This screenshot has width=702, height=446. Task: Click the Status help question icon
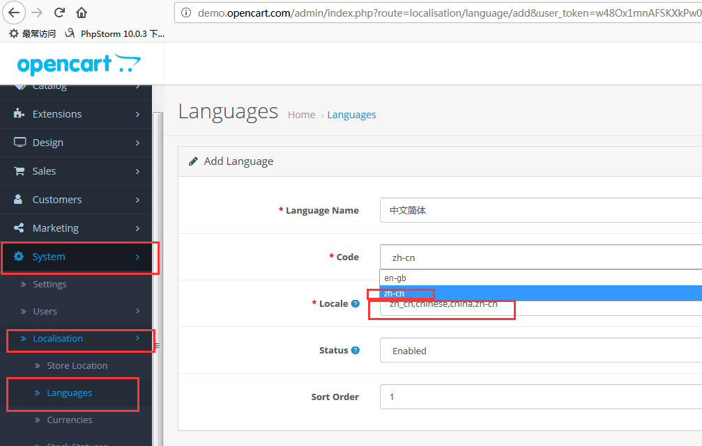point(356,350)
